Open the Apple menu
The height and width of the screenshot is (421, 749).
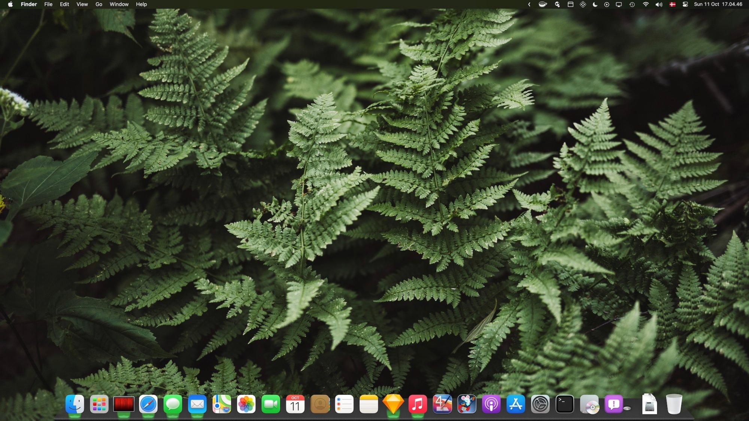10,4
